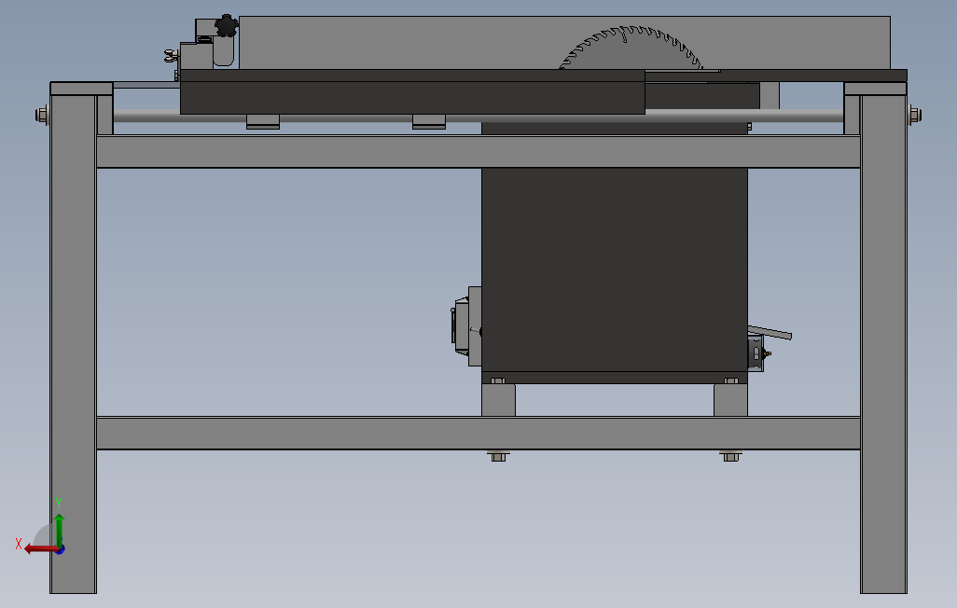The image size is (957, 608).
Task: Select the wing nut on the fence bracket
Action: tap(173, 56)
